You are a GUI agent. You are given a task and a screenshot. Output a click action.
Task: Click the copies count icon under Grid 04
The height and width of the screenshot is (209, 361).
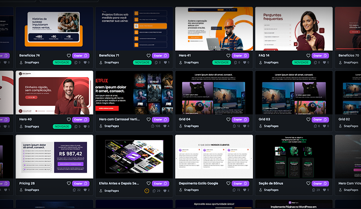click(x=234, y=126)
